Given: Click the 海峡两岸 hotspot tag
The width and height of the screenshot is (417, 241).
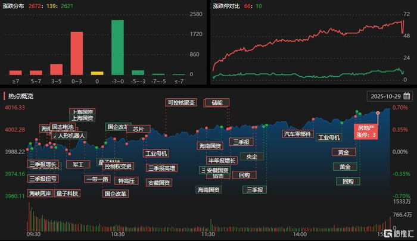Looking at the screenshot, I should tap(40, 193).
